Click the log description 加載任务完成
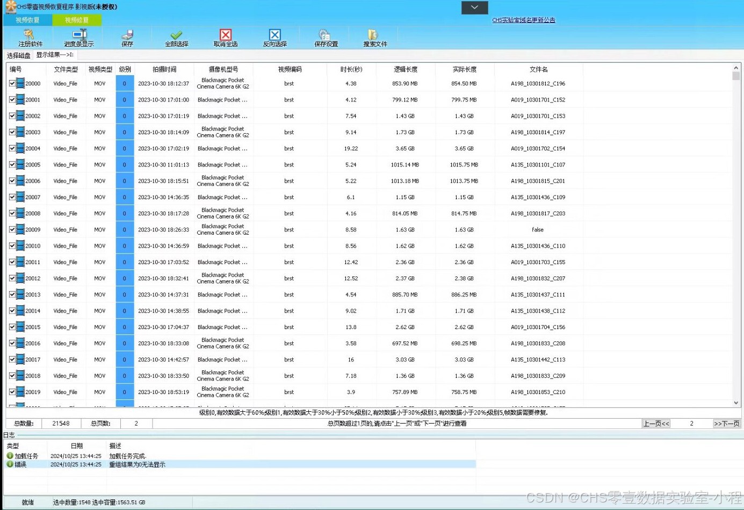744x510 pixels. [x=128, y=456]
